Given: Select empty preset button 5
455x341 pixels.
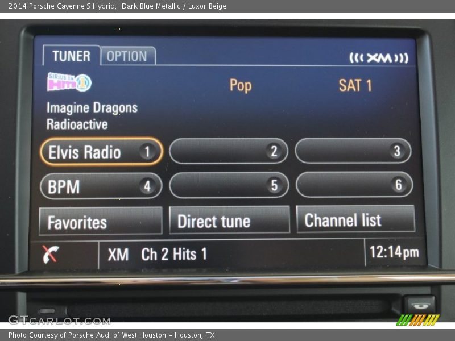Looking at the screenshot, I should [229, 185].
